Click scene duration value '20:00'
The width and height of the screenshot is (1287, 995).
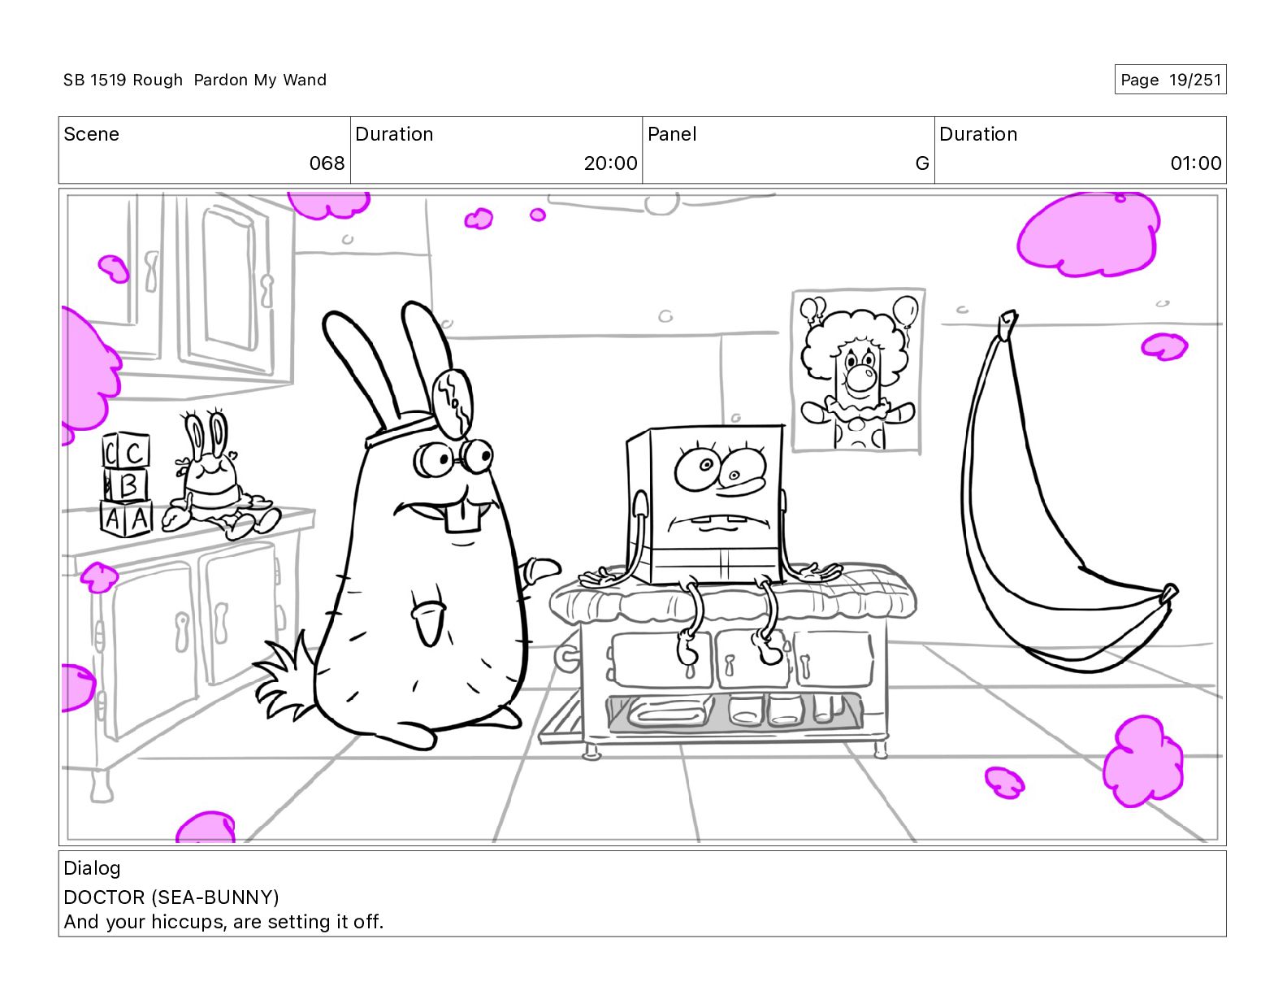point(610,163)
